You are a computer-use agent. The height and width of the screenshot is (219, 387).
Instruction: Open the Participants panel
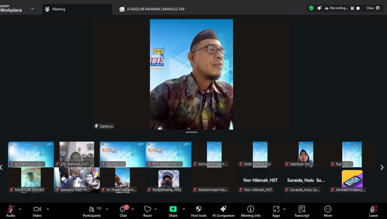point(92,211)
